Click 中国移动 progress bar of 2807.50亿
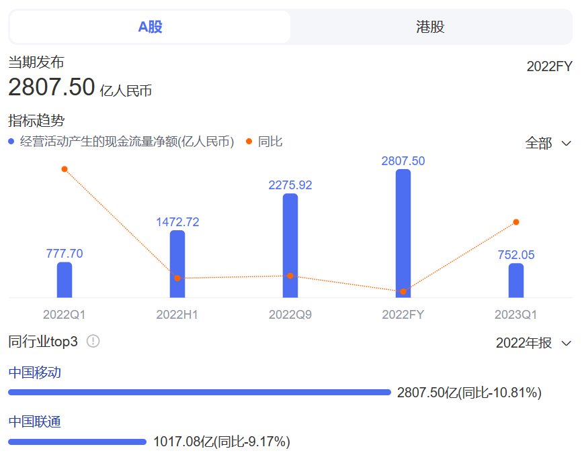582x457 pixels. [200, 392]
